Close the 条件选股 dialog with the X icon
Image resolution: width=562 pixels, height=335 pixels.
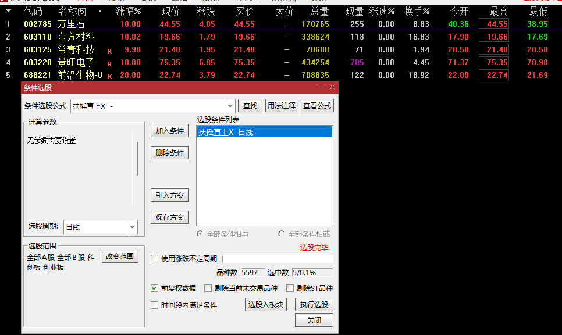pyautogui.click(x=332, y=87)
